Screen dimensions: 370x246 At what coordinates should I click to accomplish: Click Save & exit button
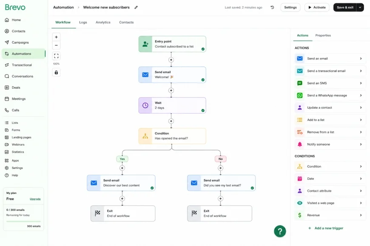345,7
